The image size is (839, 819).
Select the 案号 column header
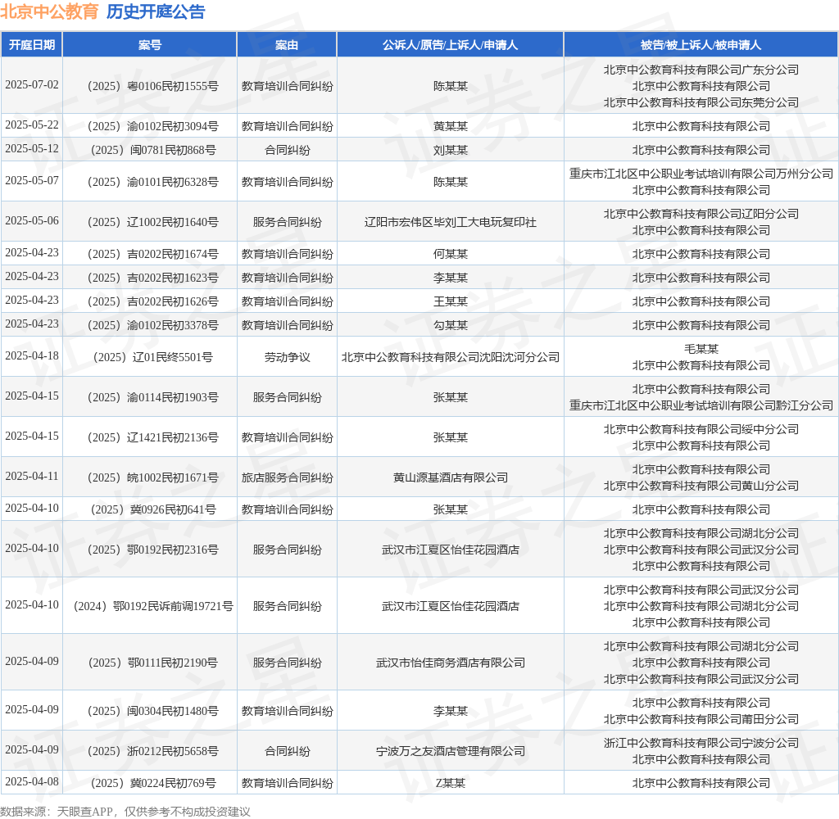[x=150, y=45]
